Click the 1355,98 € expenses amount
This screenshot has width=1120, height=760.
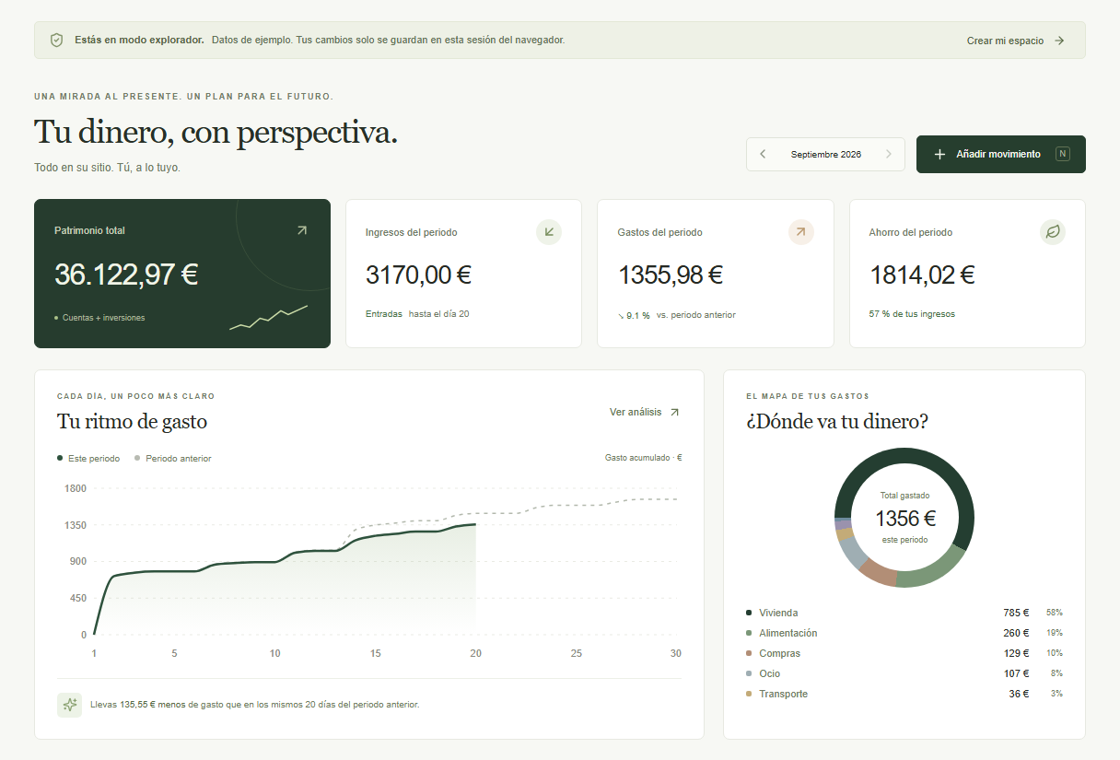point(671,275)
